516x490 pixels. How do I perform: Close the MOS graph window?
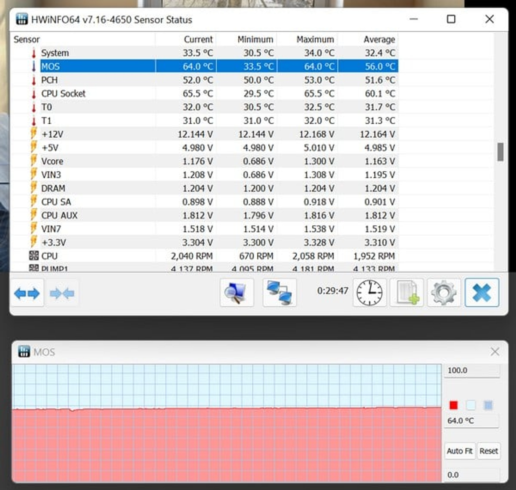(495, 351)
